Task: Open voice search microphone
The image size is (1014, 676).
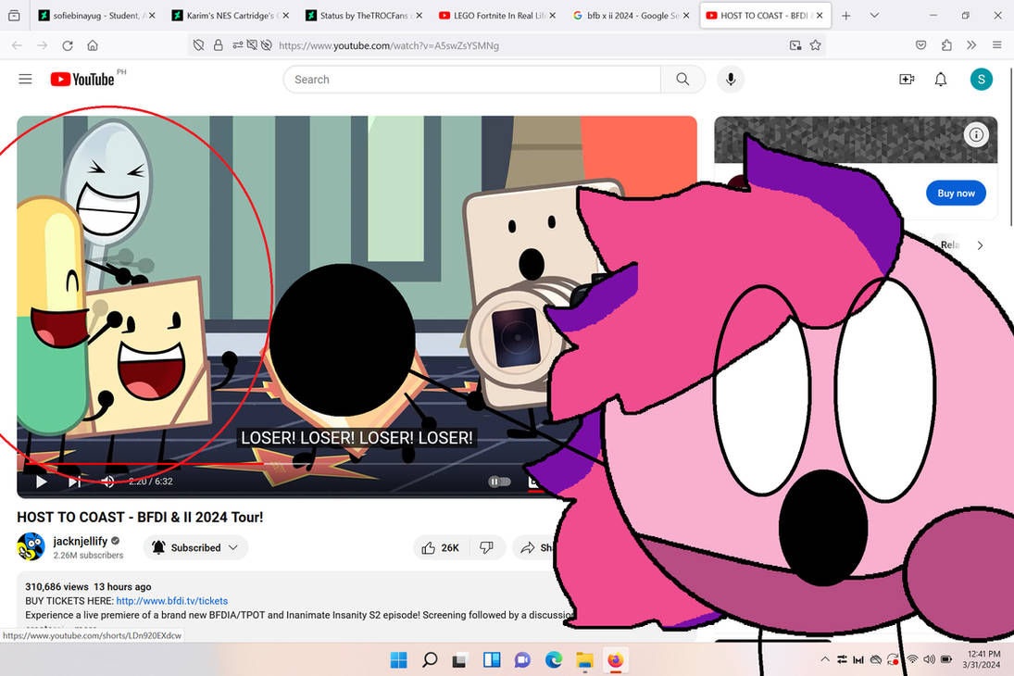Action: tap(731, 79)
